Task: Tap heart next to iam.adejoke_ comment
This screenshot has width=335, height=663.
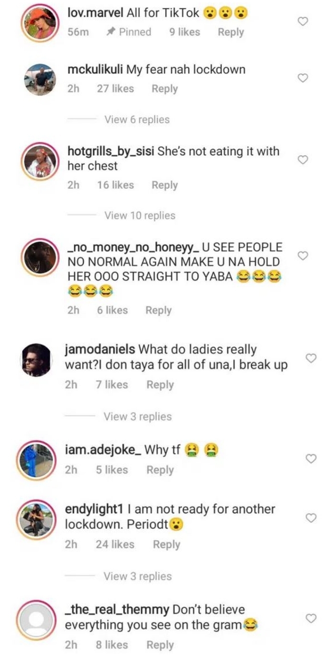Action: coord(311,459)
